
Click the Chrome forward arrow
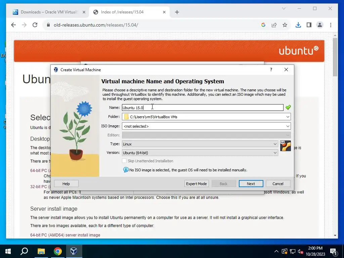pos(24,25)
